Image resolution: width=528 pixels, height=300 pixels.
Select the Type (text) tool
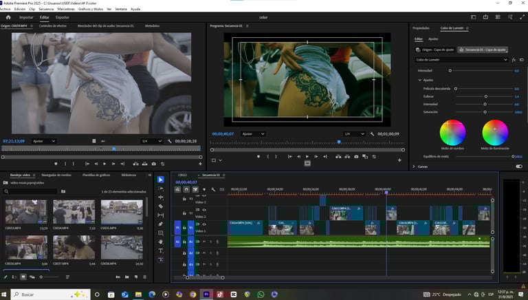click(161, 250)
